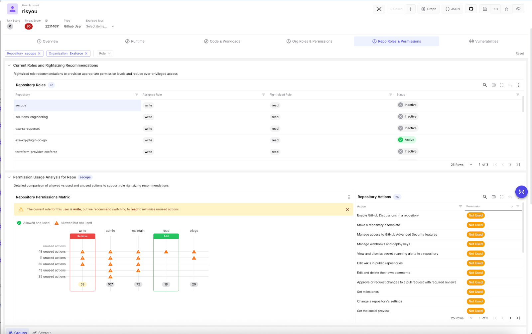Sort the Permission column

point(512,206)
